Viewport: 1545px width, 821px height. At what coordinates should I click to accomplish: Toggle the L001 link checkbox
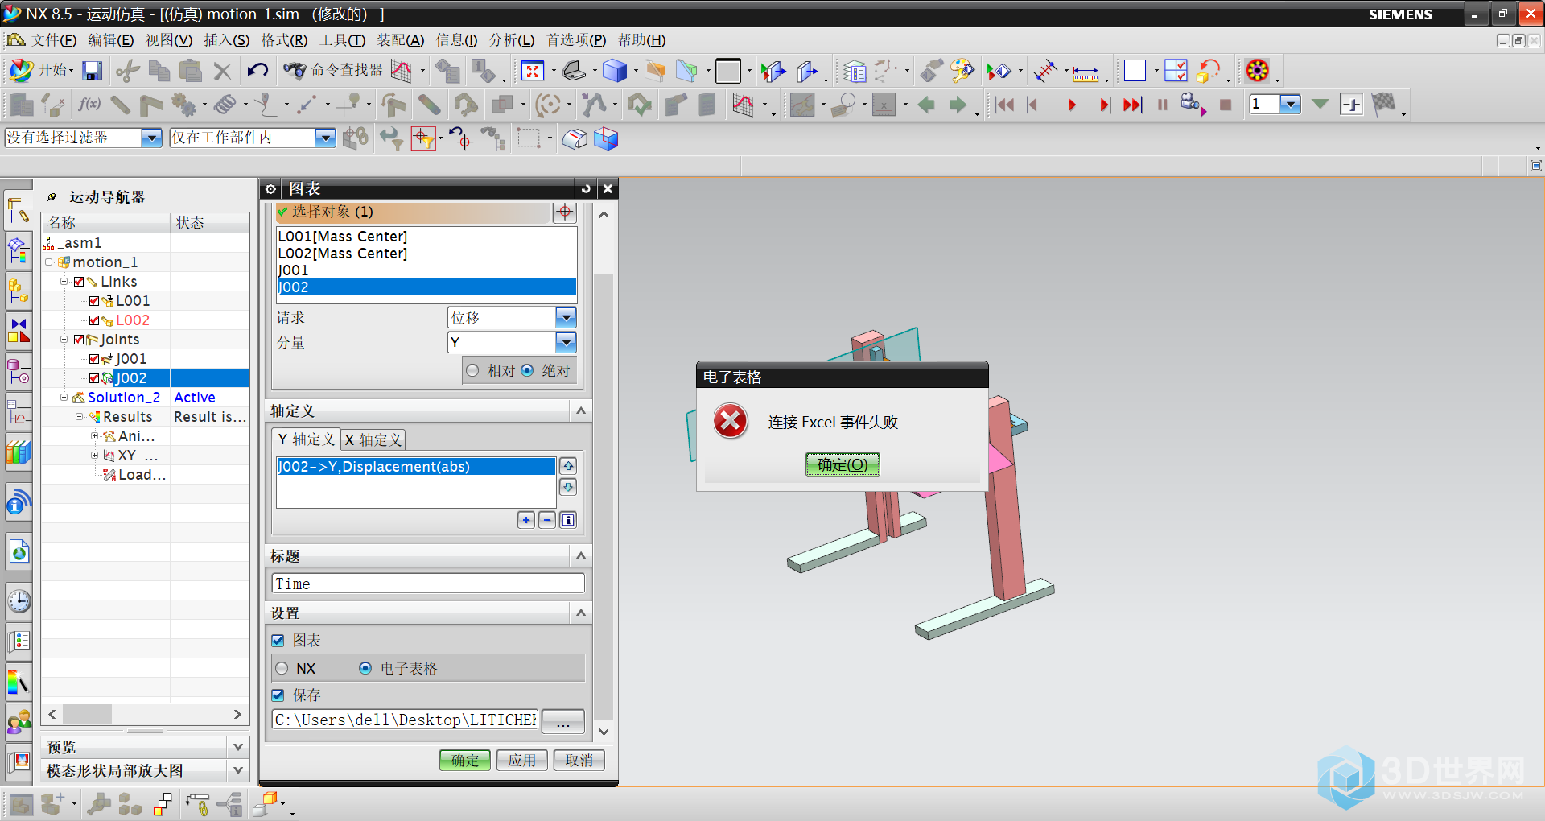pos(94,301)
